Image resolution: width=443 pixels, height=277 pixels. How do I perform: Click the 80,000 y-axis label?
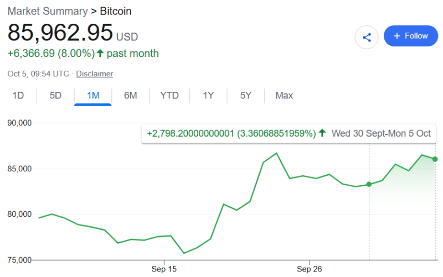point(19,214)
